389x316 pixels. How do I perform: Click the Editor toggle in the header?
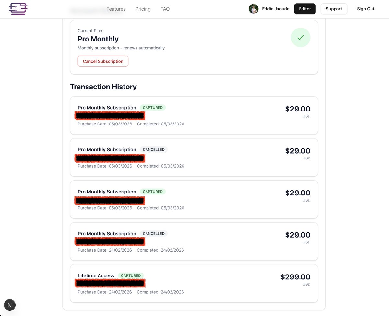305,9
